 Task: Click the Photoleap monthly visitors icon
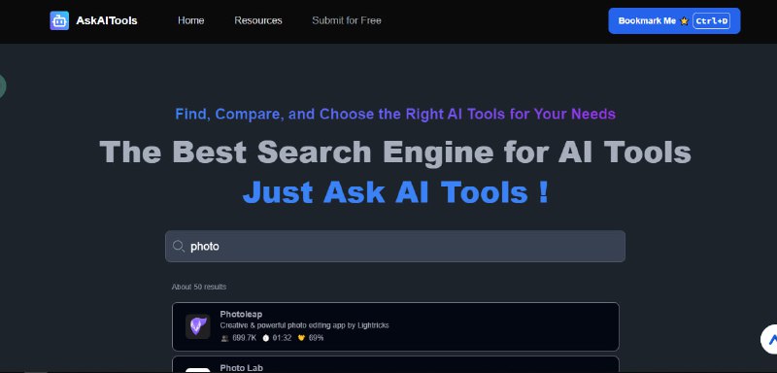coord(225,338)
